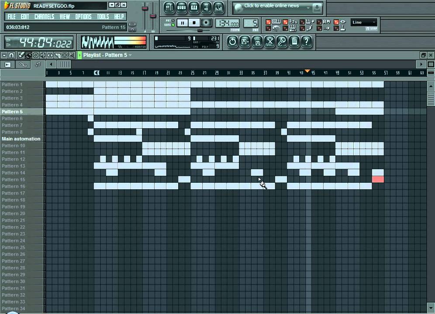Image resolution: width=435 pixels, height=314 pixels.
Task: Select SONG playback mode
Action: point(173,25)
